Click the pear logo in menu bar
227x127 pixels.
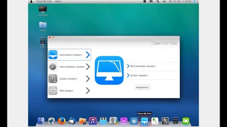(31, 1)
